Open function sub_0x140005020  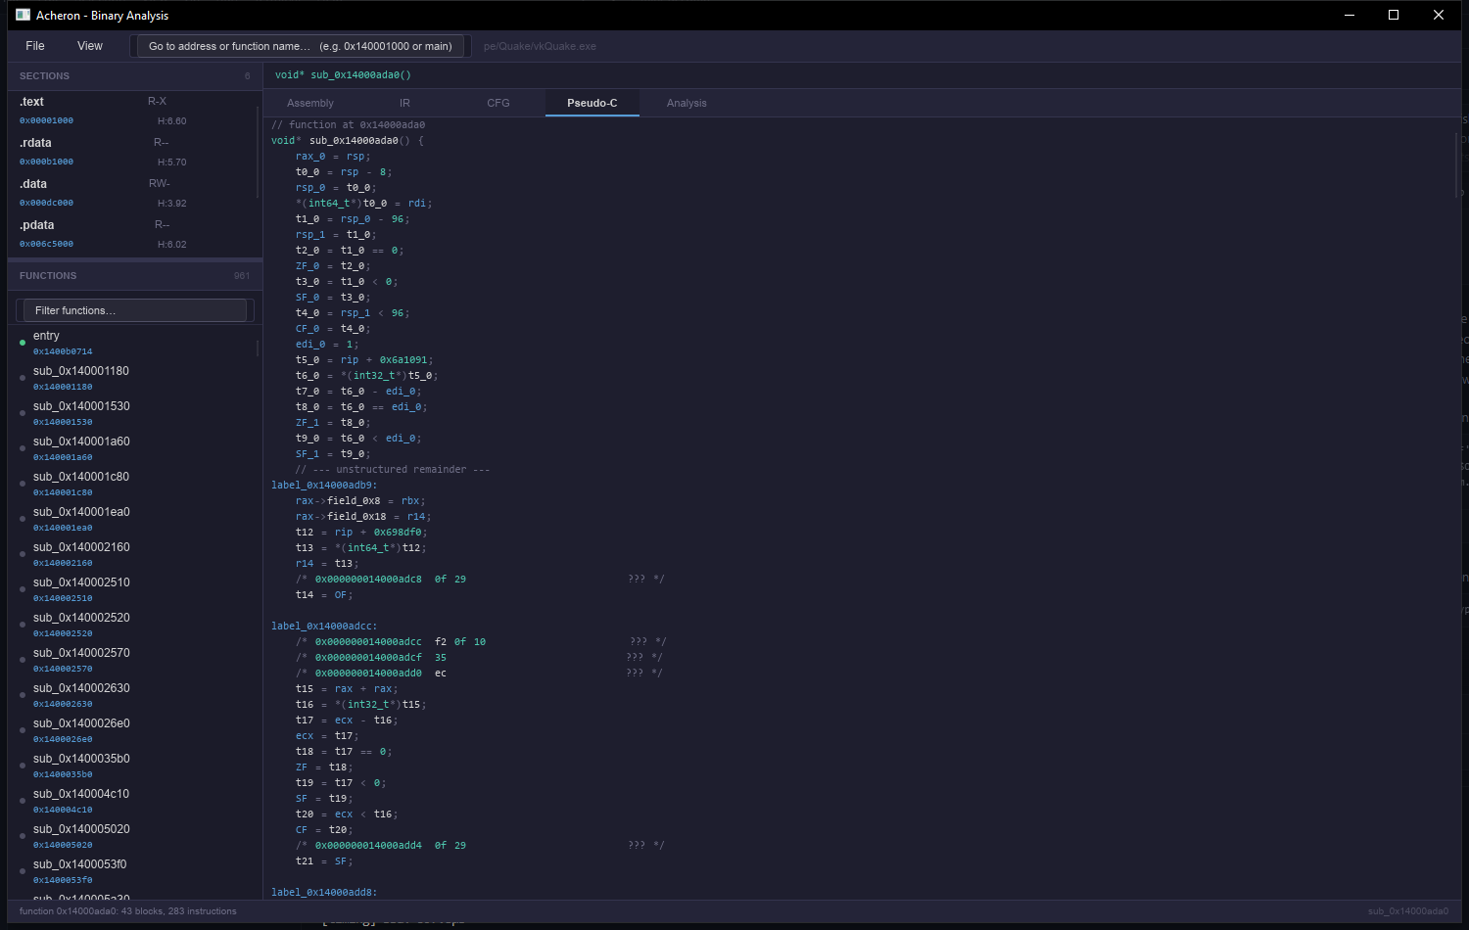(x=133, y=836)
